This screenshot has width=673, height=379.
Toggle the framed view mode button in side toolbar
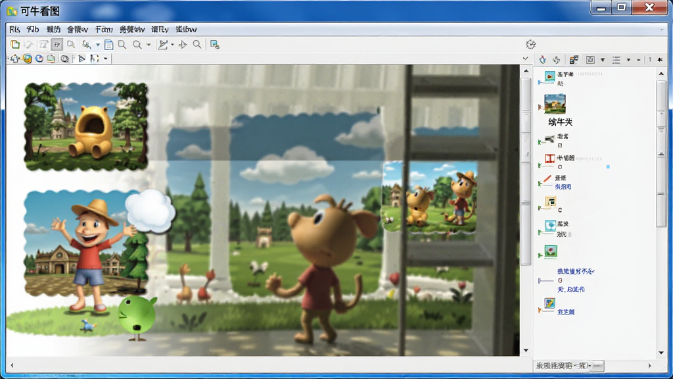click(x=590, y=60)
